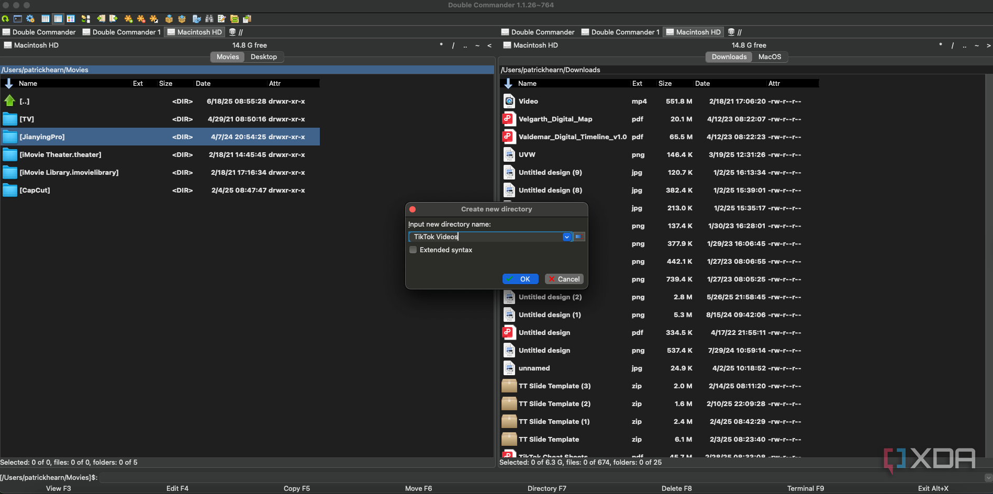Expand the directory name history dropdown

pyautogui.click(x=567, y=237)
